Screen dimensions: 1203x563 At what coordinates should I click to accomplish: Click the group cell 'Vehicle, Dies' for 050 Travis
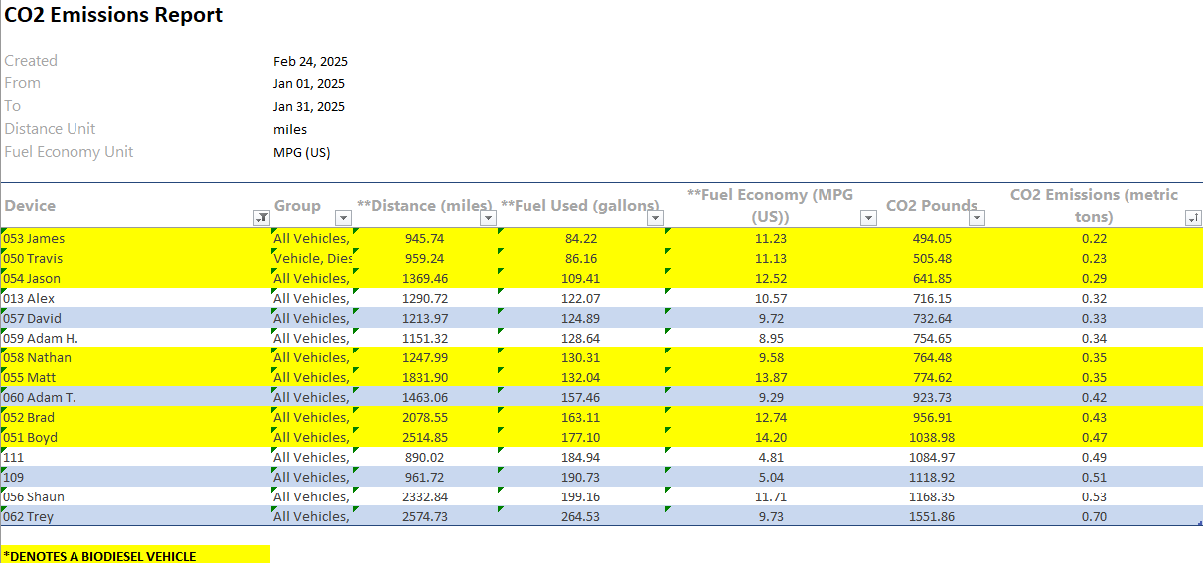click(312, 258)
